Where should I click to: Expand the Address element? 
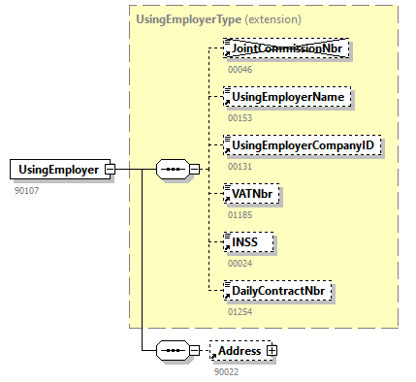(272, 350)
